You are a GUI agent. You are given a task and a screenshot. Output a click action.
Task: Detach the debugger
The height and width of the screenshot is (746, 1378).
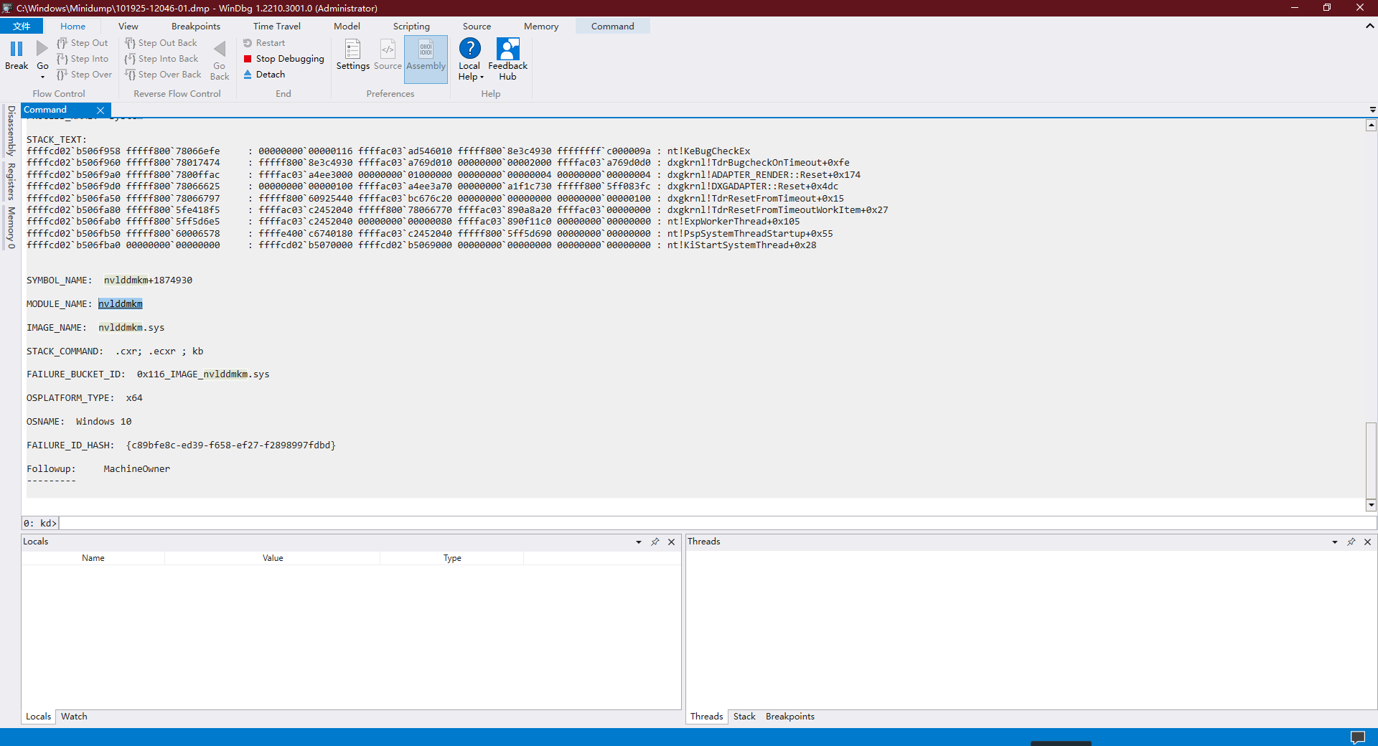click(264, 75)
